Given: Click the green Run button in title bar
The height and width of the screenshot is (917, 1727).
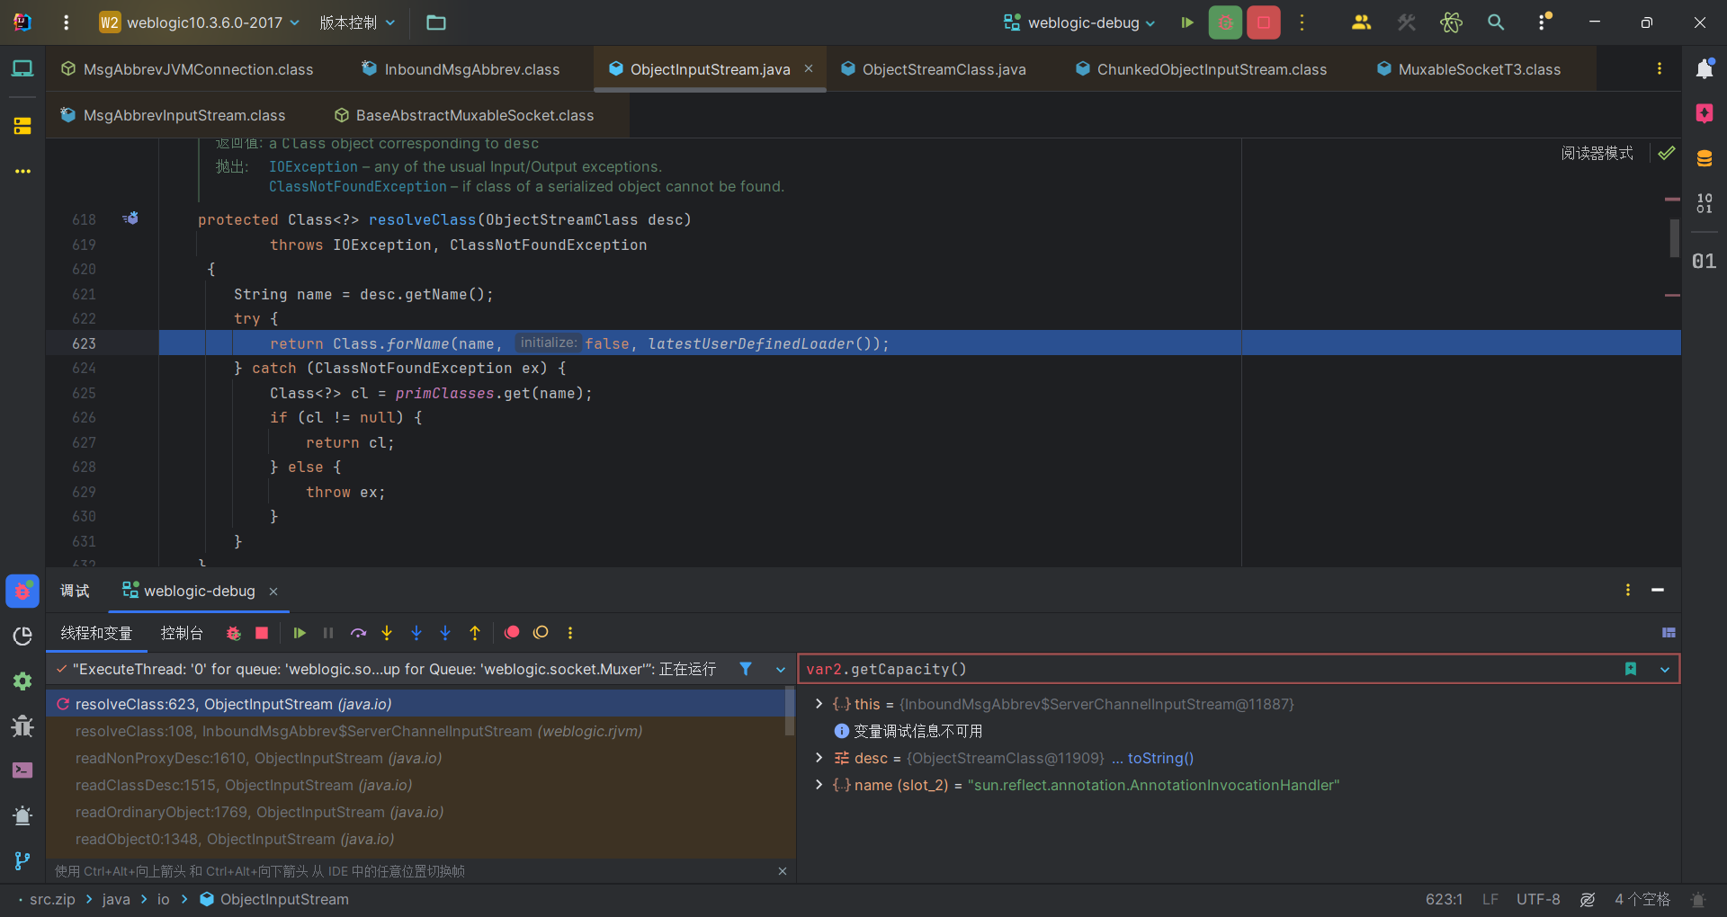Looking at the screenshot, I should (1187, 22).
